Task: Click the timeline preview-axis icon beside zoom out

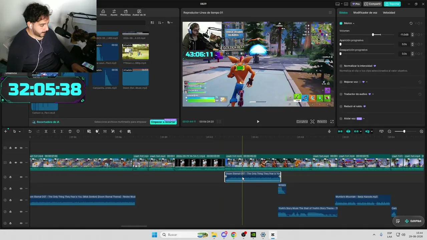Action: pyautogui.click(x=381, y=131)
